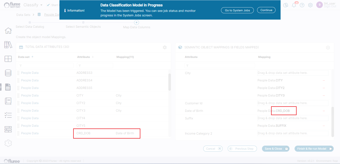Open the library books sidebar icon
The width and height of the screenshot is (340, 164).
[x=8, y=45]
